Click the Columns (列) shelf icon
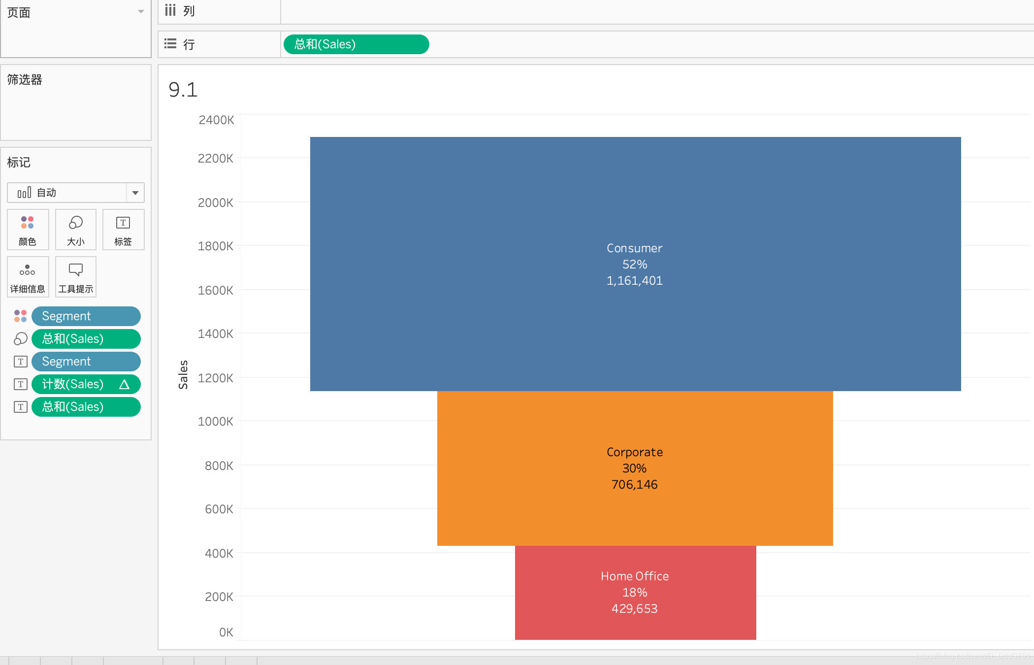Image resolution: width=1034 pixels, height=665 pixels. click(170, 10)
